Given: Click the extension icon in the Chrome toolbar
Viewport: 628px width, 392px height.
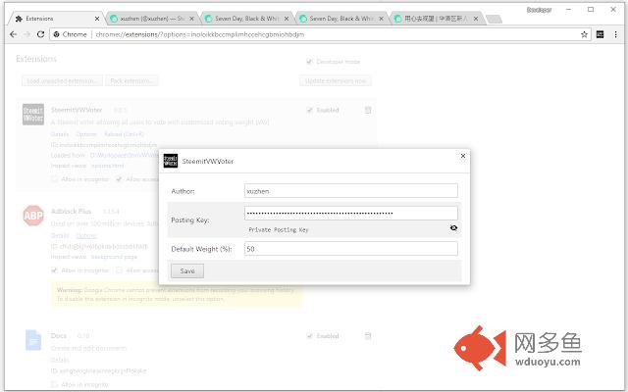Looking at the screenshot, I should tap(600, 34).
